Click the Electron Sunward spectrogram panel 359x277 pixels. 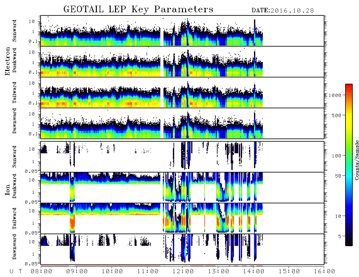click(182, 31)
